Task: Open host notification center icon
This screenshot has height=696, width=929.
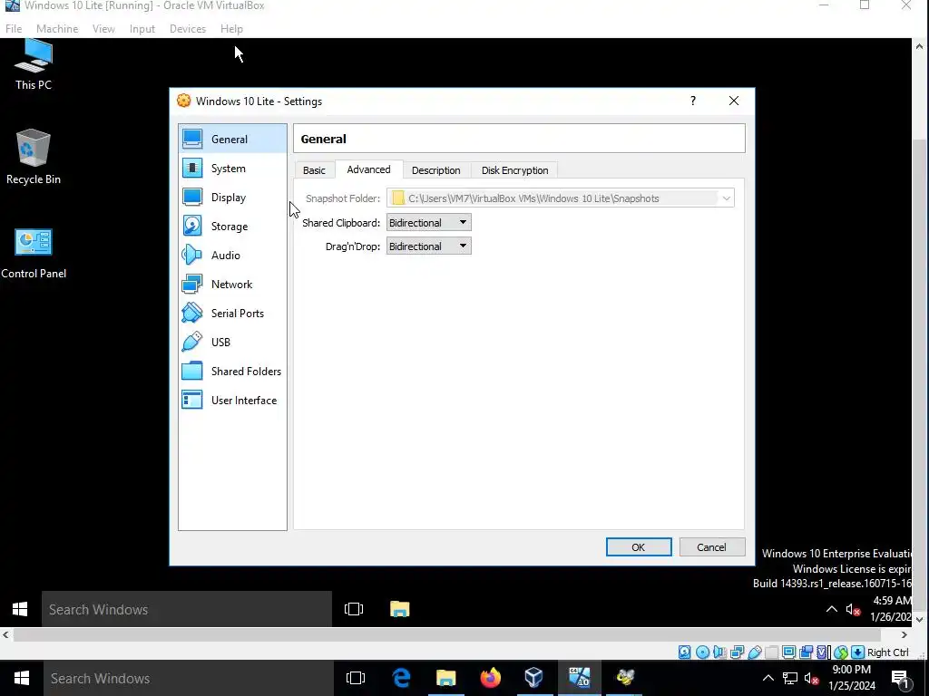Action: click(x=900, y=678)
